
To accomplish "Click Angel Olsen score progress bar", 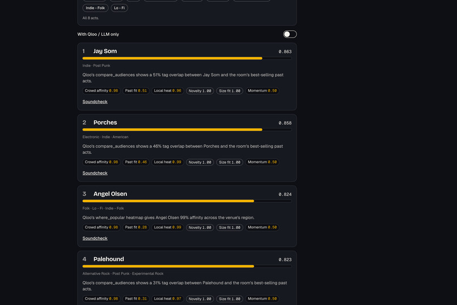I will tap(187, 201).
